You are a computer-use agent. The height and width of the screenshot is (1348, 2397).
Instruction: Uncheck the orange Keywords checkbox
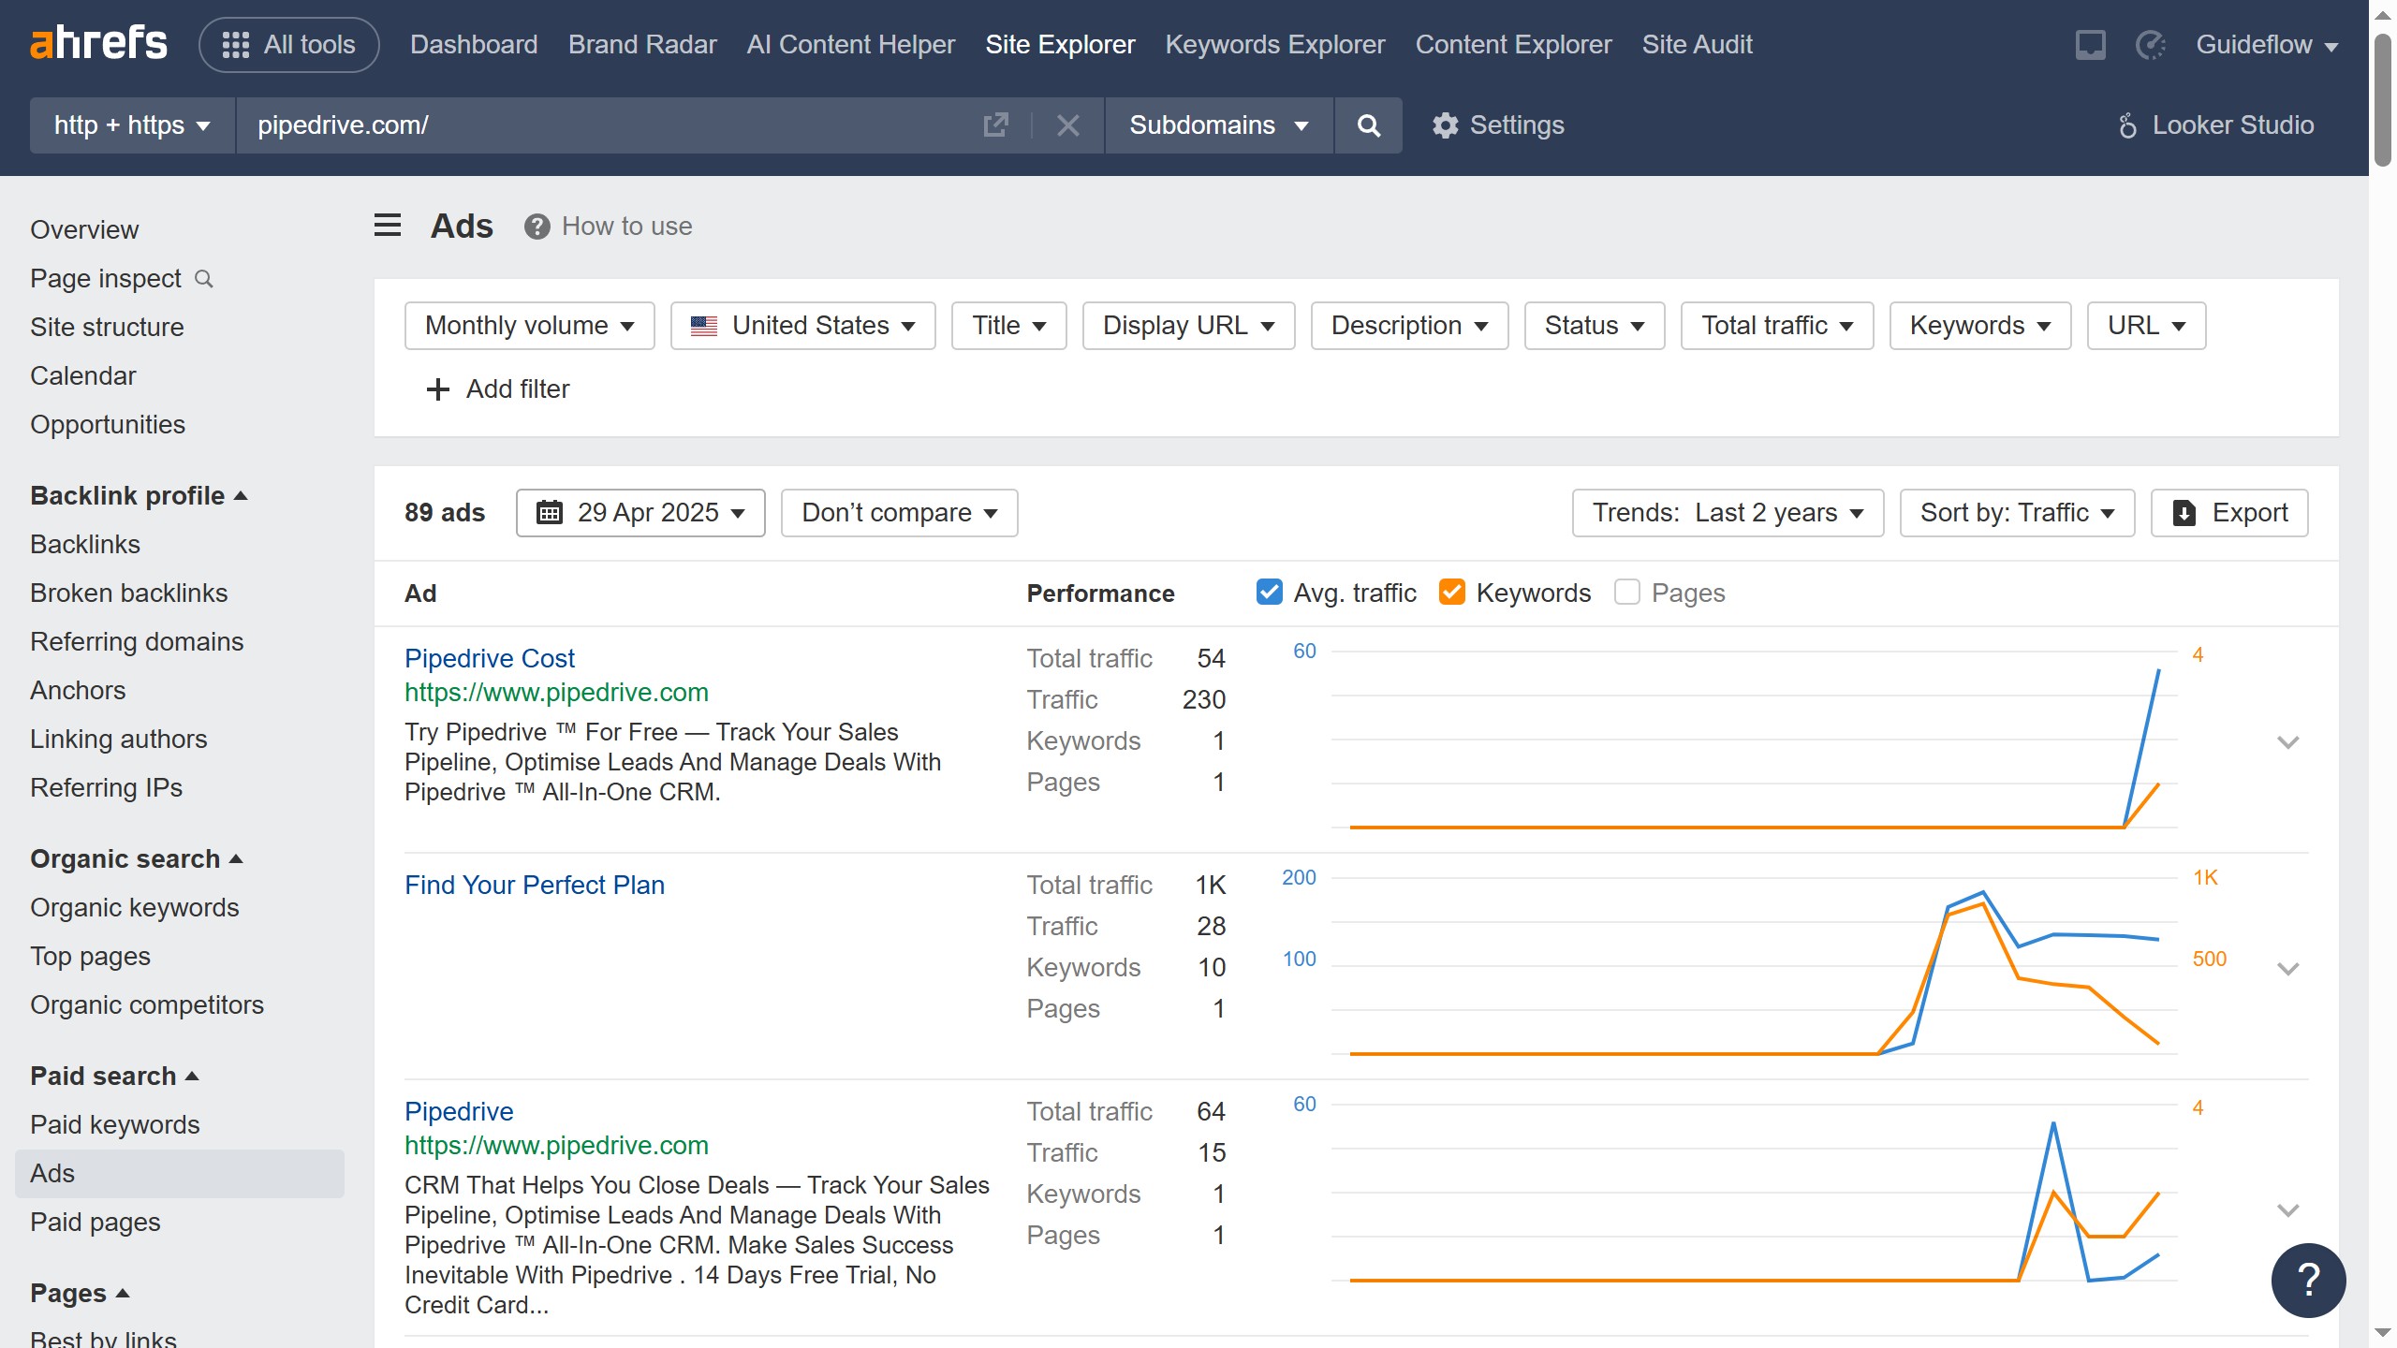1451,593
